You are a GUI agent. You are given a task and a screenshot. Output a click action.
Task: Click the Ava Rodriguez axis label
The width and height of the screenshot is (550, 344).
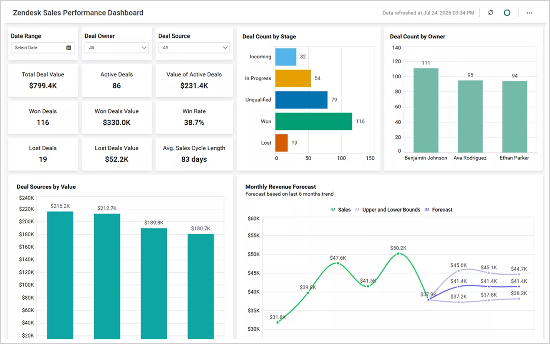(x=470, y=158)
